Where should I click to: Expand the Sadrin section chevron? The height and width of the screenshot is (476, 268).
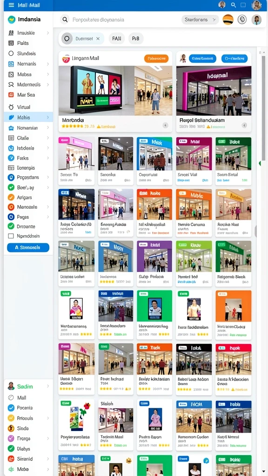[48, 386]
